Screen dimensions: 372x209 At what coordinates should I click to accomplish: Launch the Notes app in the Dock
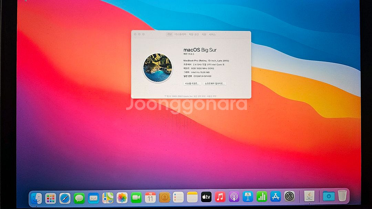(192, 197)
